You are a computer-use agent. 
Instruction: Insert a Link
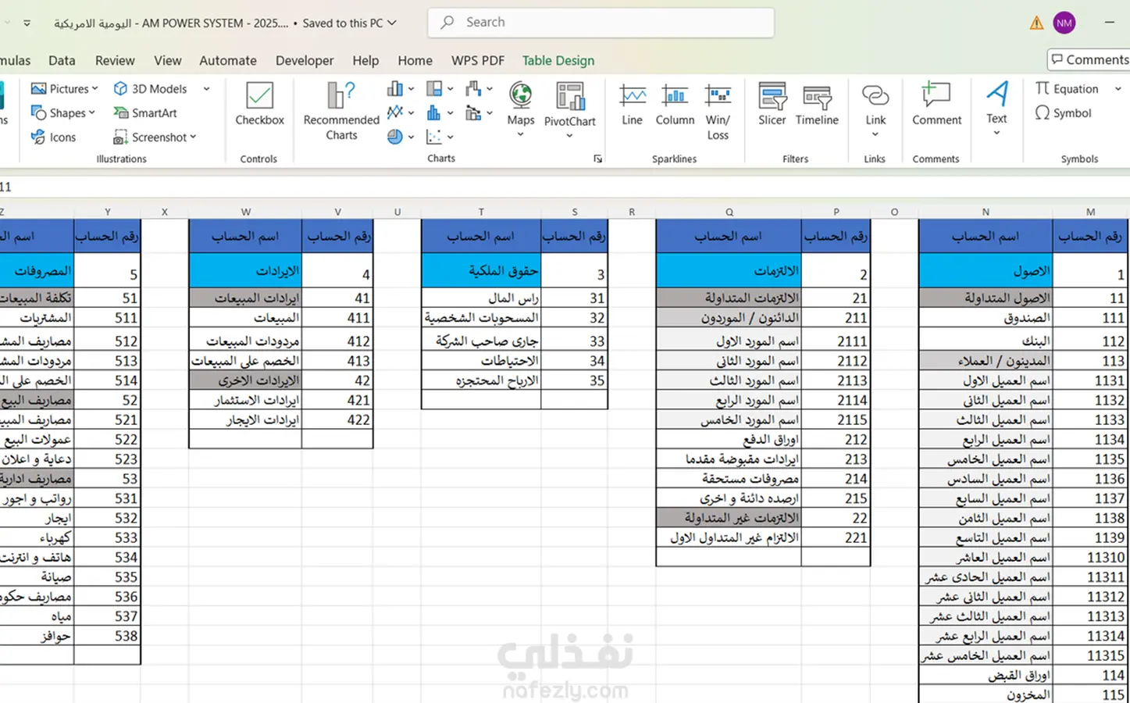[x=875, y=110]
